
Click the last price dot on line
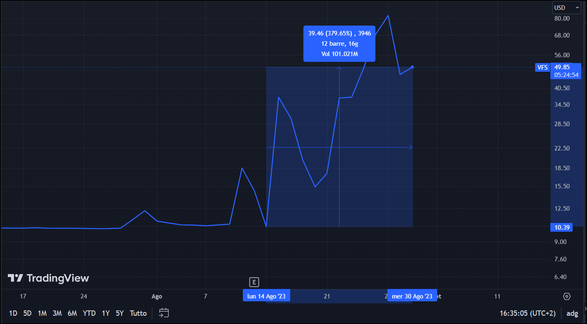click(412, 67)
